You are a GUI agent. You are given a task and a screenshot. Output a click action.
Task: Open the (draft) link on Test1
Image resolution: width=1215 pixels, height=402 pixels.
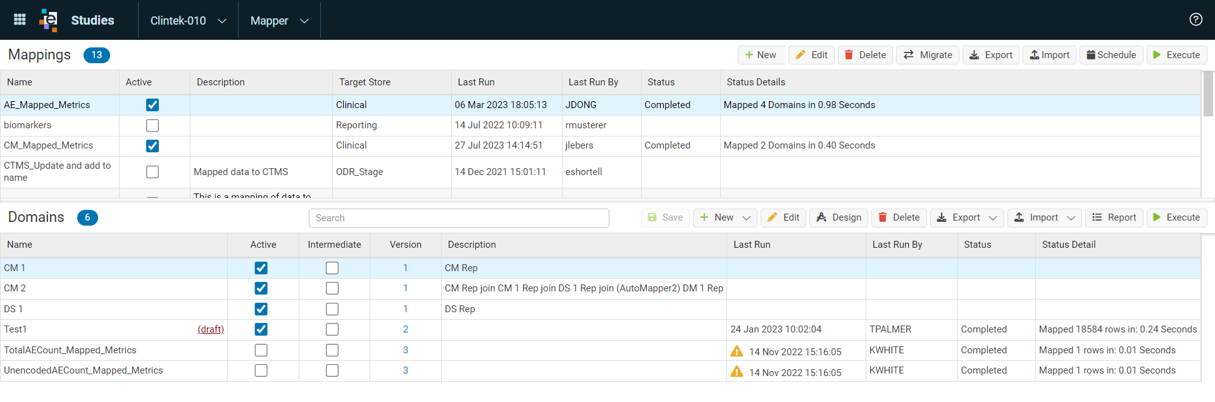click(x=211, y=329)
